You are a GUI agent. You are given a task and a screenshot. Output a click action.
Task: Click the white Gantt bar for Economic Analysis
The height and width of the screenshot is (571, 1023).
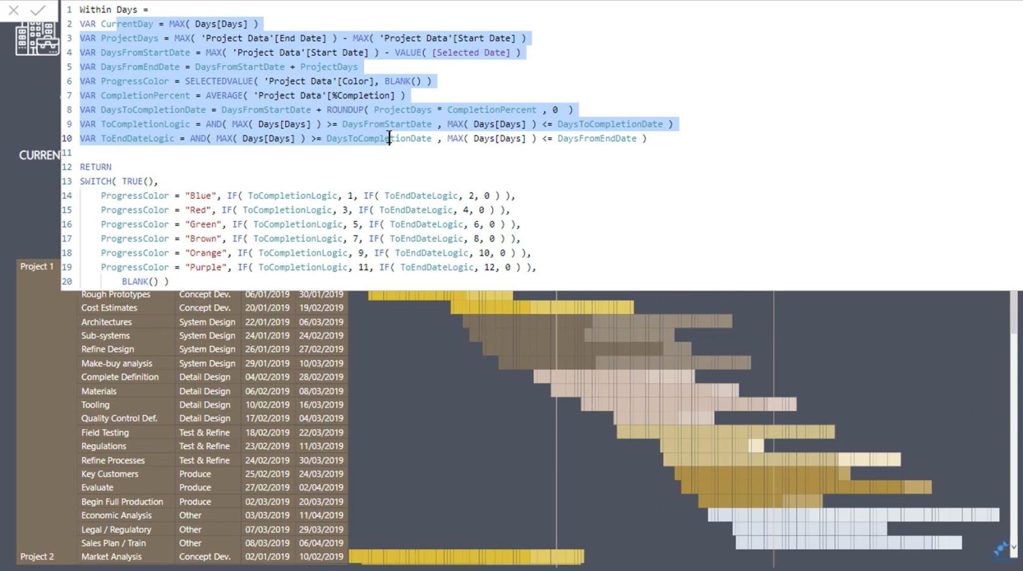853,515
